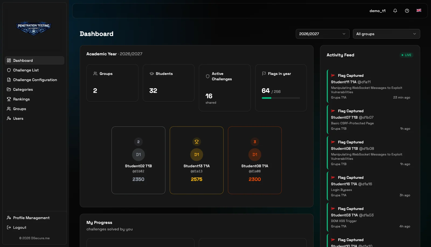Click the LIVE indicator badge
This screenshot has width=431, height=247.
tap(406, 55)
